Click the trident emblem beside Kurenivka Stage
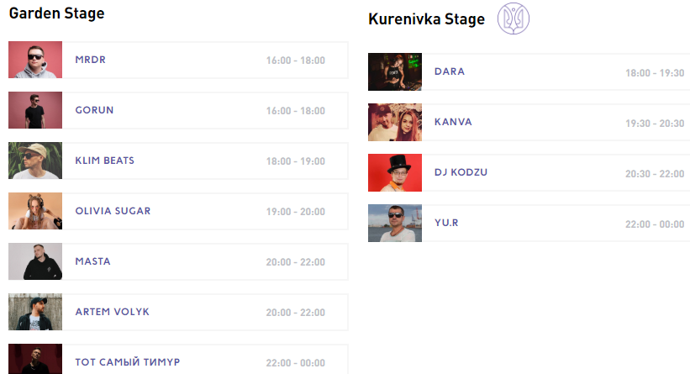This screenshot has height=374, width=690. click(x=514, y=18)
